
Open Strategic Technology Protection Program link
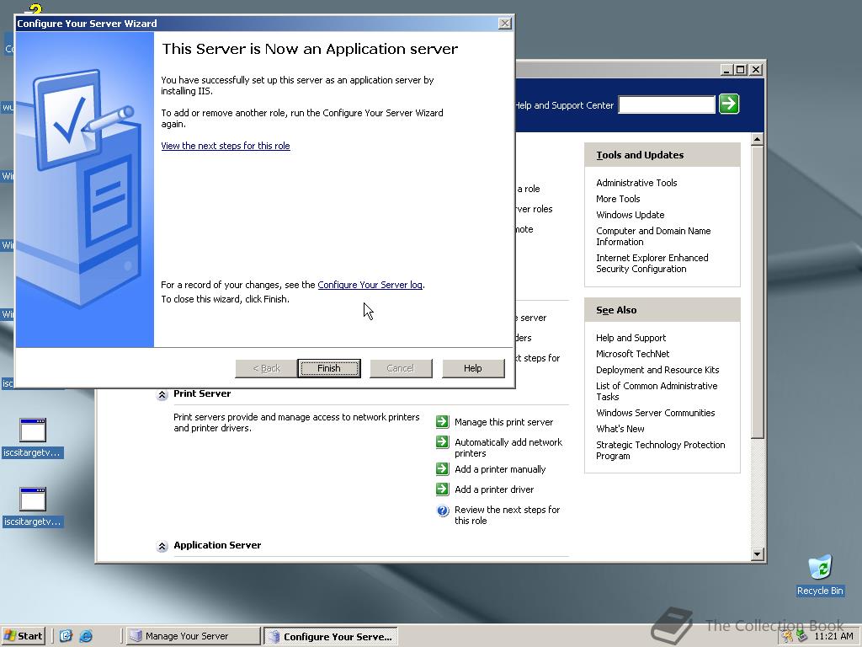click(x=660, y=450)
